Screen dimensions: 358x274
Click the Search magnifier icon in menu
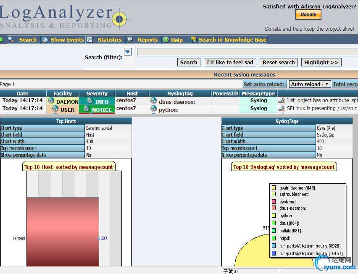(x=11, y=40)
